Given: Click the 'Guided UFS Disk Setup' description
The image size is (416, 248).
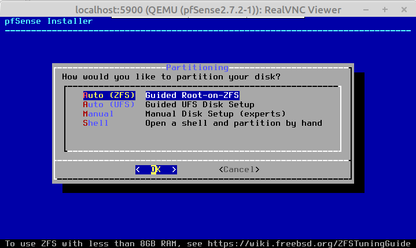Looking at the screenshot, I should pos(200,104).
